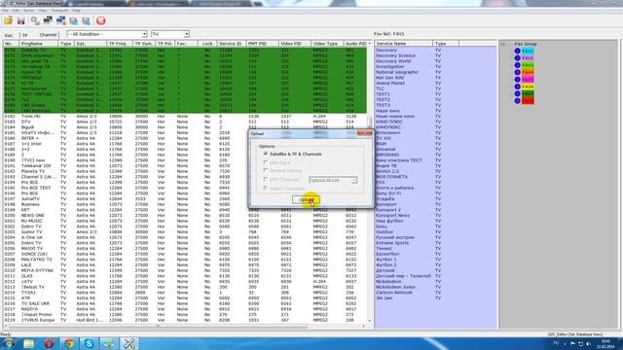The height and width of the screenshot is (350, 623).
Task: Tick the General Setting checkbox
Action: pos(266,170)
